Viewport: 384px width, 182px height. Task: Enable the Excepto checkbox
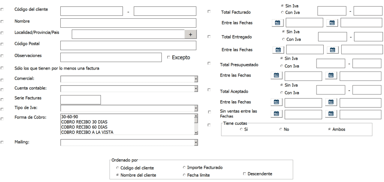169,57
